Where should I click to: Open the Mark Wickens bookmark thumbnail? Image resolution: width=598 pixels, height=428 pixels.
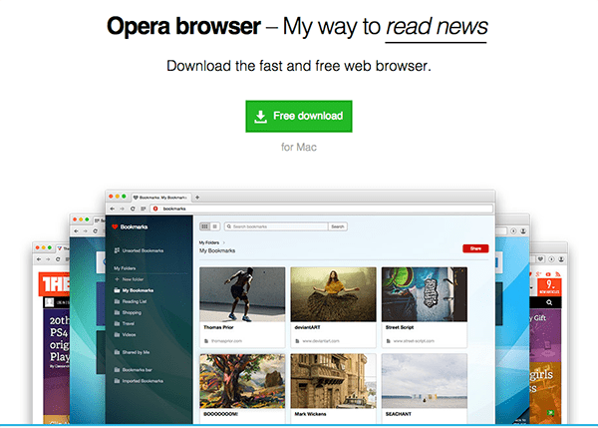(x=333, y=381)
